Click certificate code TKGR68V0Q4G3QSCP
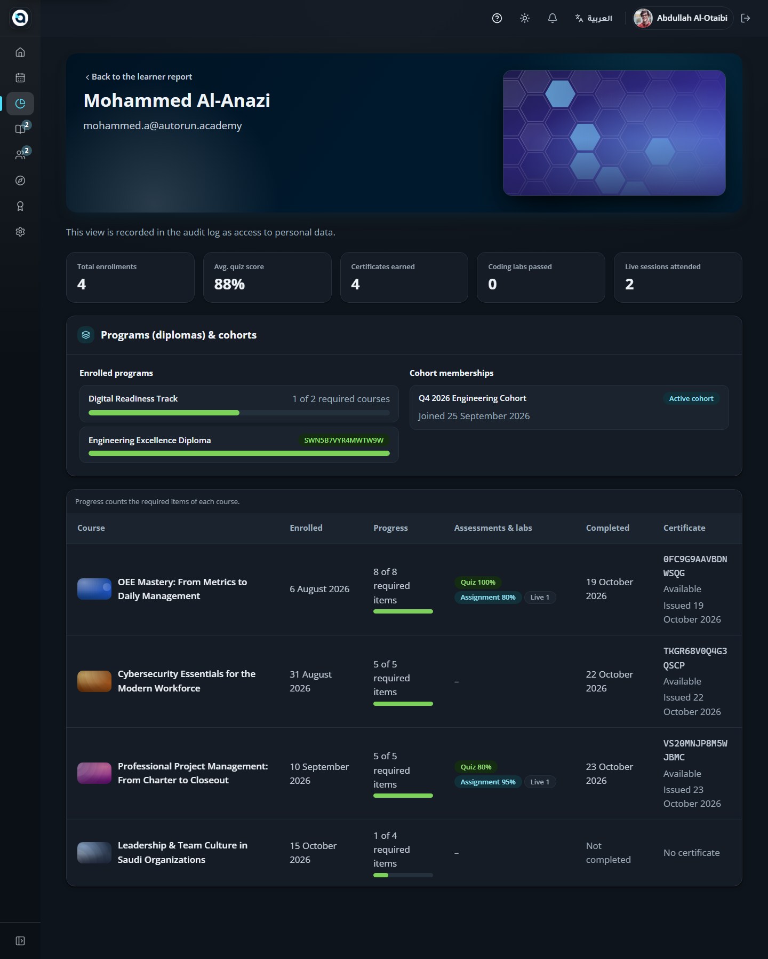Viewport: 768px width, 959px height. 695,658
